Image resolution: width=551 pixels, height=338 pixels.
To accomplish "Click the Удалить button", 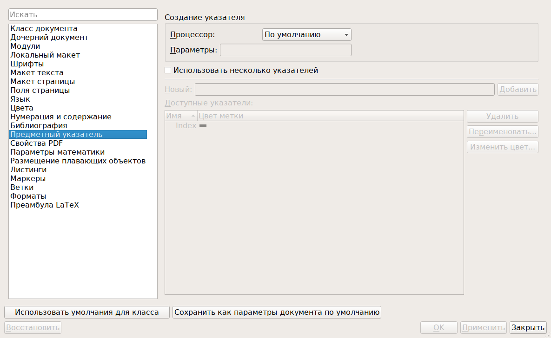I will [503, 116].
